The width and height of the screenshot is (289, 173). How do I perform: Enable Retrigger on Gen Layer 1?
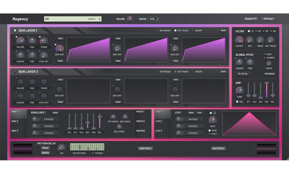click(x=158, y=30)
